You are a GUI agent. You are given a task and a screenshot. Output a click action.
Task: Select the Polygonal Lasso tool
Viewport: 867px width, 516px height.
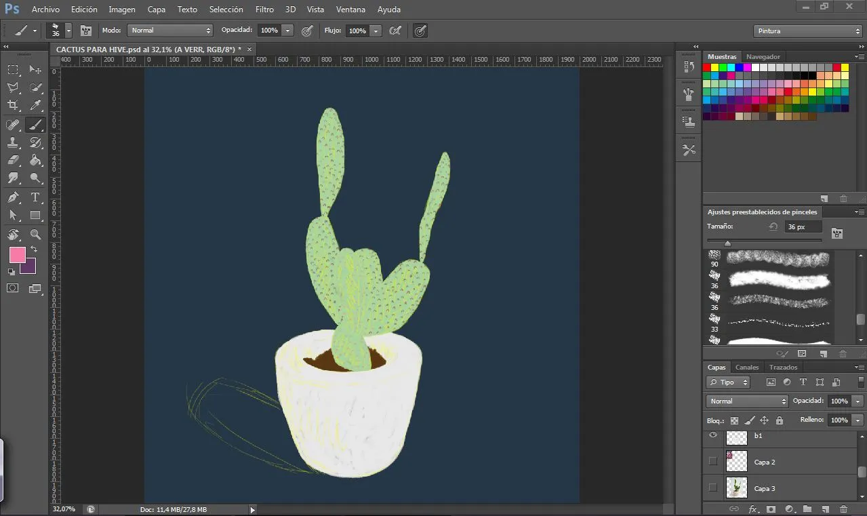(x=13, y=87)
